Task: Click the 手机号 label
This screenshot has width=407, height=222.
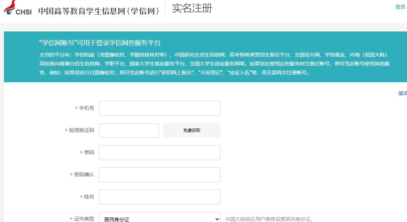Action: click(86, 108)
